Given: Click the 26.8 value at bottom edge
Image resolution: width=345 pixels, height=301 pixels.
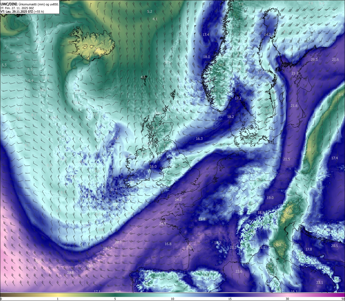Looking at the screenshot, I should [117, 292].
